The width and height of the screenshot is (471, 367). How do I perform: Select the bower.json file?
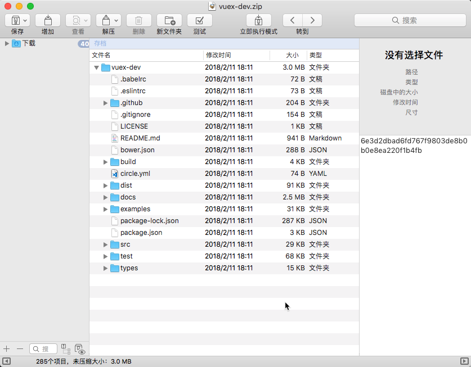(224, 150)
